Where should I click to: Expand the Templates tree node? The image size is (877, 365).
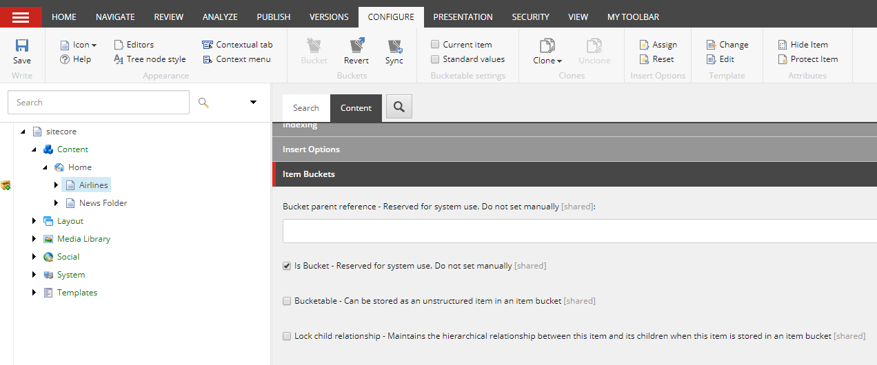coord(34,293)
